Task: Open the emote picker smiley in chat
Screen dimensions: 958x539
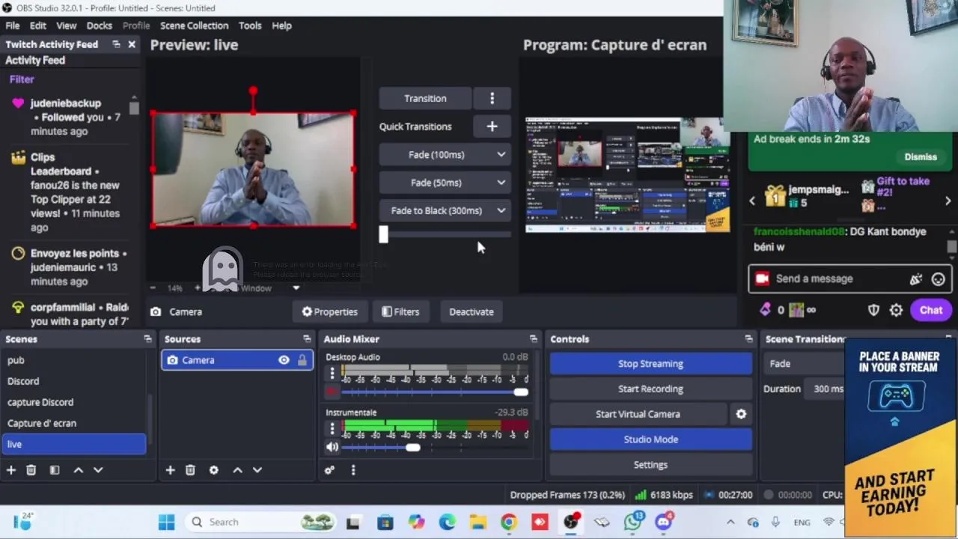Action: pyautogui.click(x=938, y=279)
